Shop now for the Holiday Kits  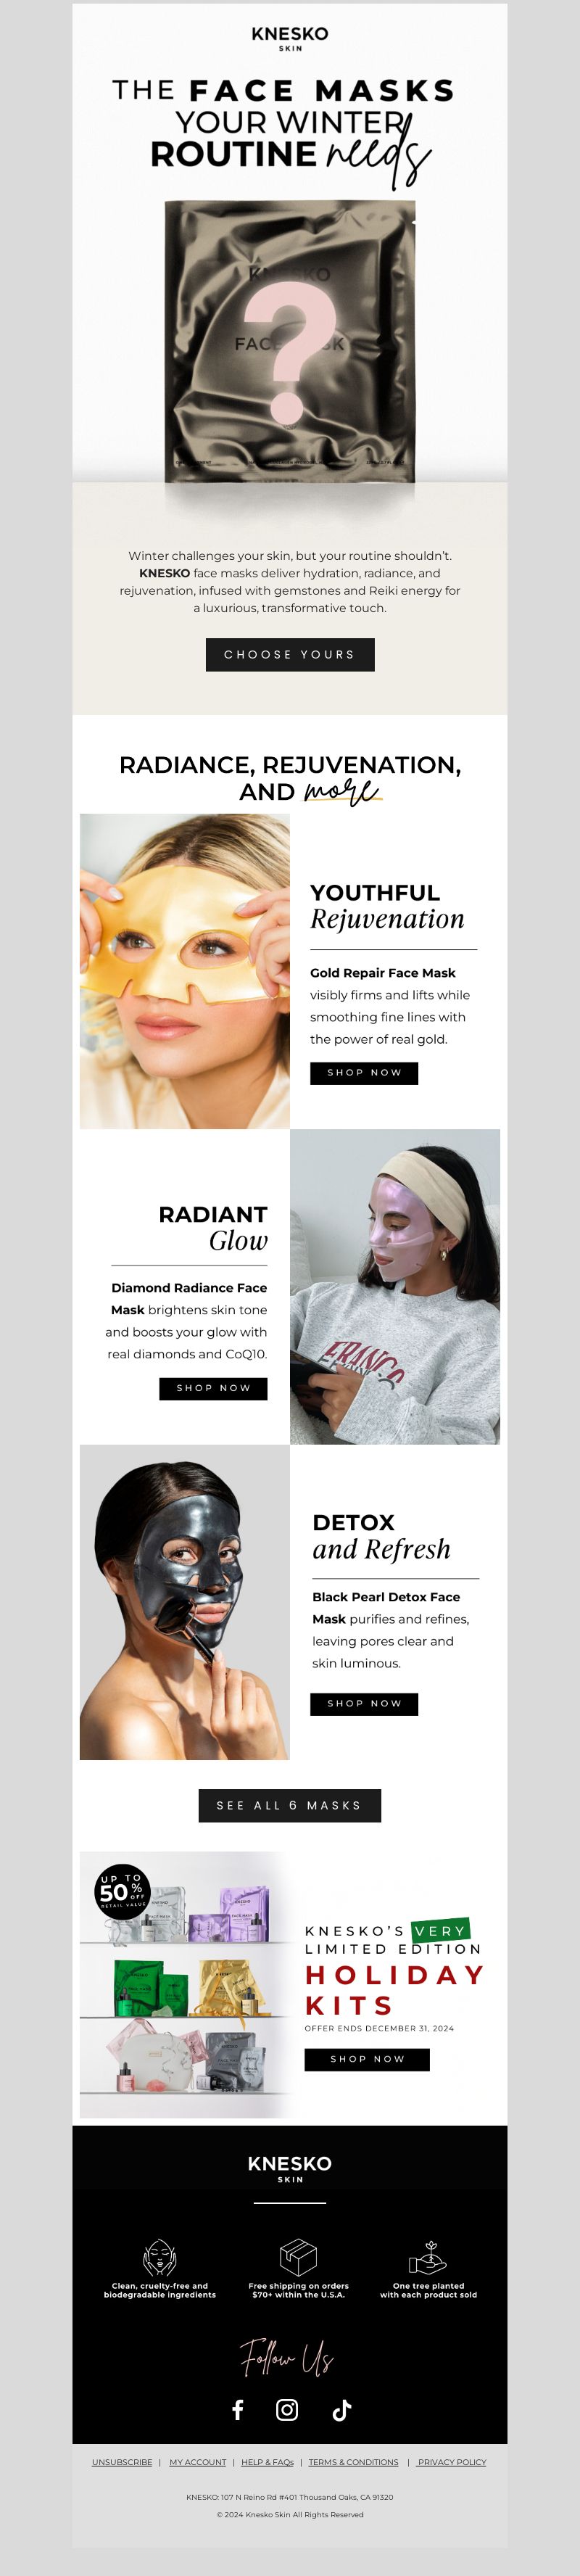pos(367,2059)
